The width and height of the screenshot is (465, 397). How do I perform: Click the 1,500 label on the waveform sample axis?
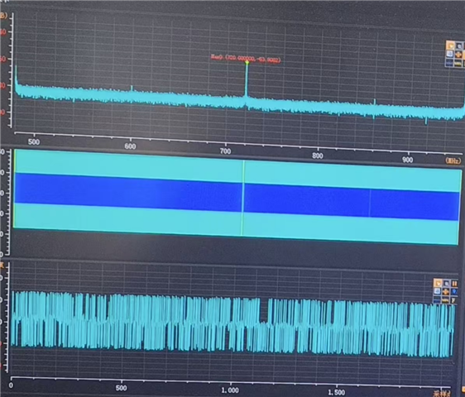click(x=336, y=393)
